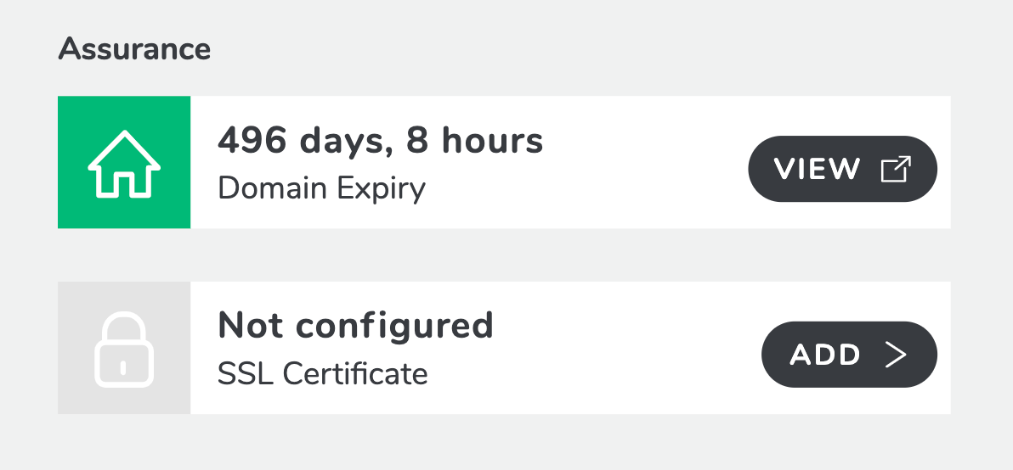The width and height of the screenshot is (1013, 470).
Task: Select the Assurance section heading
Action: (134, 49)
